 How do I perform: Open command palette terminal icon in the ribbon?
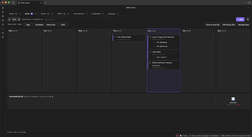click(x=3, y=29)
